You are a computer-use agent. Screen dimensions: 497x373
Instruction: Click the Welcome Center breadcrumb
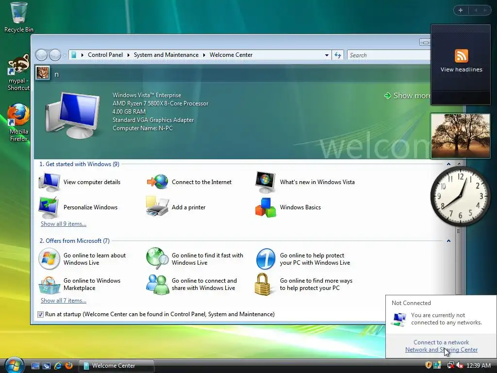click(x=231, y=55)
